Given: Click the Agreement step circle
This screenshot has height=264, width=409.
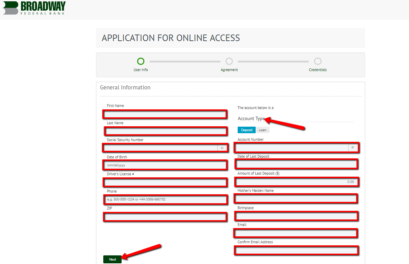Looking at the screenshot, I should (x=229, y=61).
